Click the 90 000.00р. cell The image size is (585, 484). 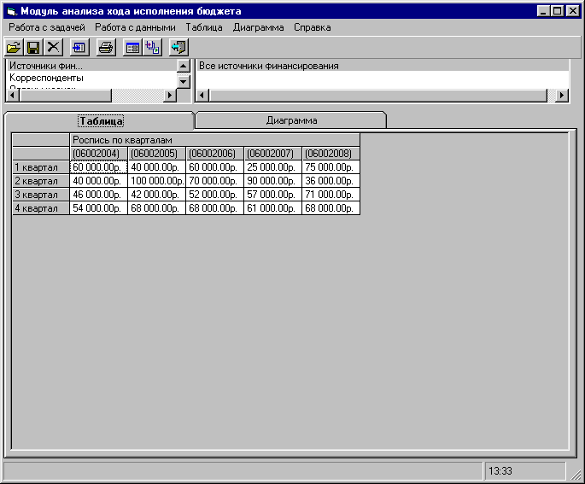(x=272, y=181)
